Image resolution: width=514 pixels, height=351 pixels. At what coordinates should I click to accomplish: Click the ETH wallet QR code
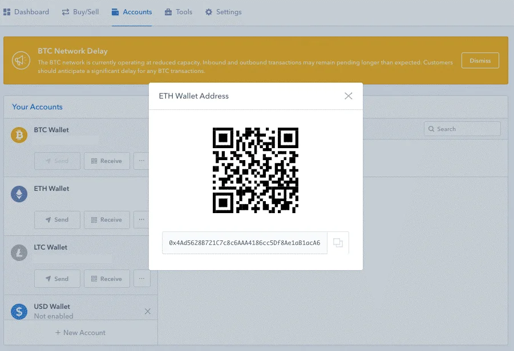[x=256, y=170]
